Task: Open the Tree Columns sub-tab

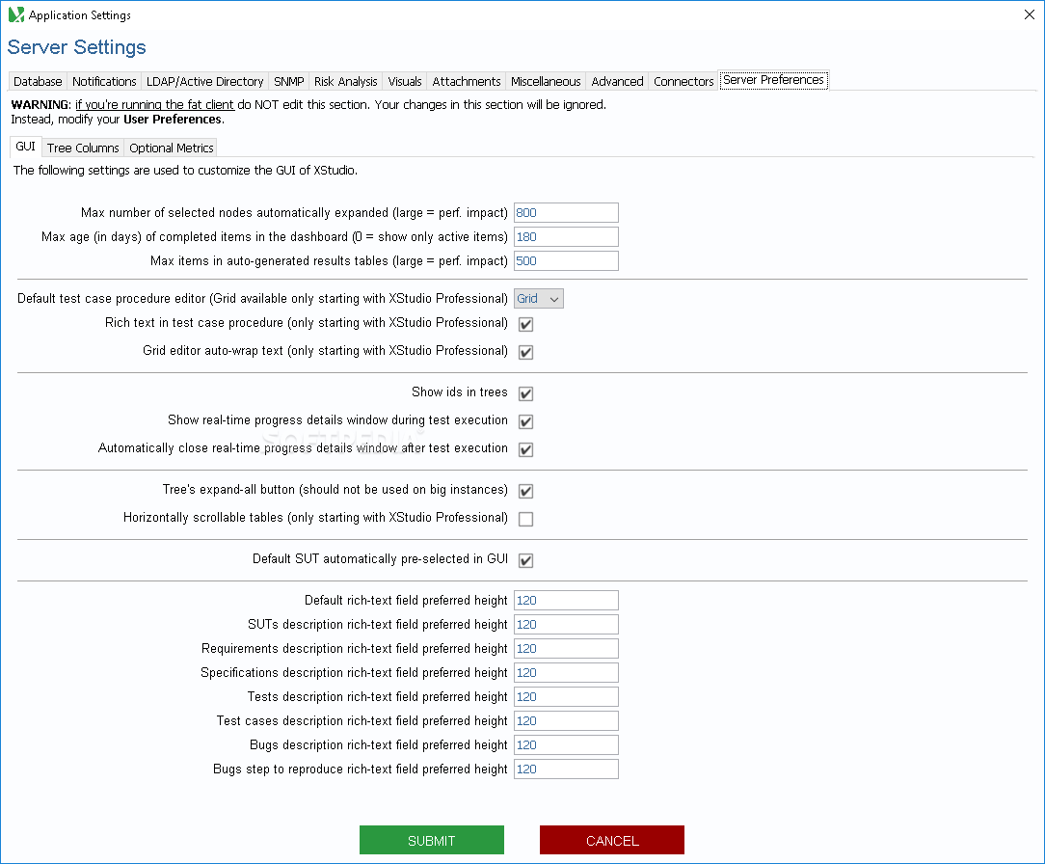Action: tap(83, 148)
